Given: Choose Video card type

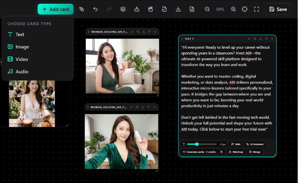Looking at the screenshot, I should (37, 59).
